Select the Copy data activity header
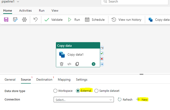170x110 pixels. 78,45
